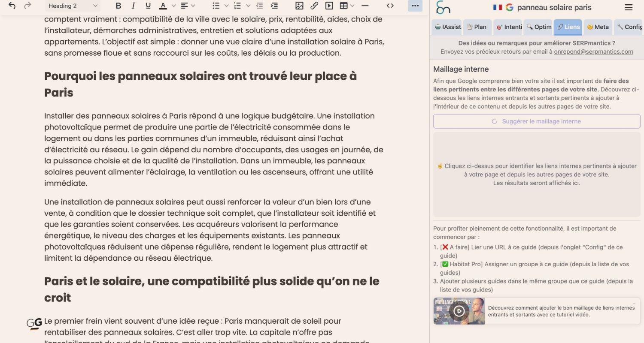Insert a table into the document

click(x=343, y=6)
